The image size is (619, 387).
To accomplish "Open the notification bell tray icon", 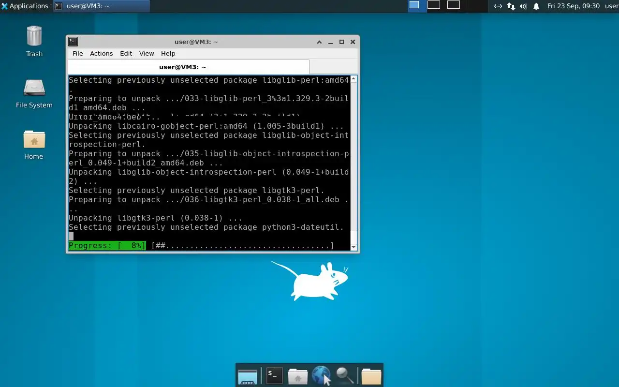I will click(536, 6).
